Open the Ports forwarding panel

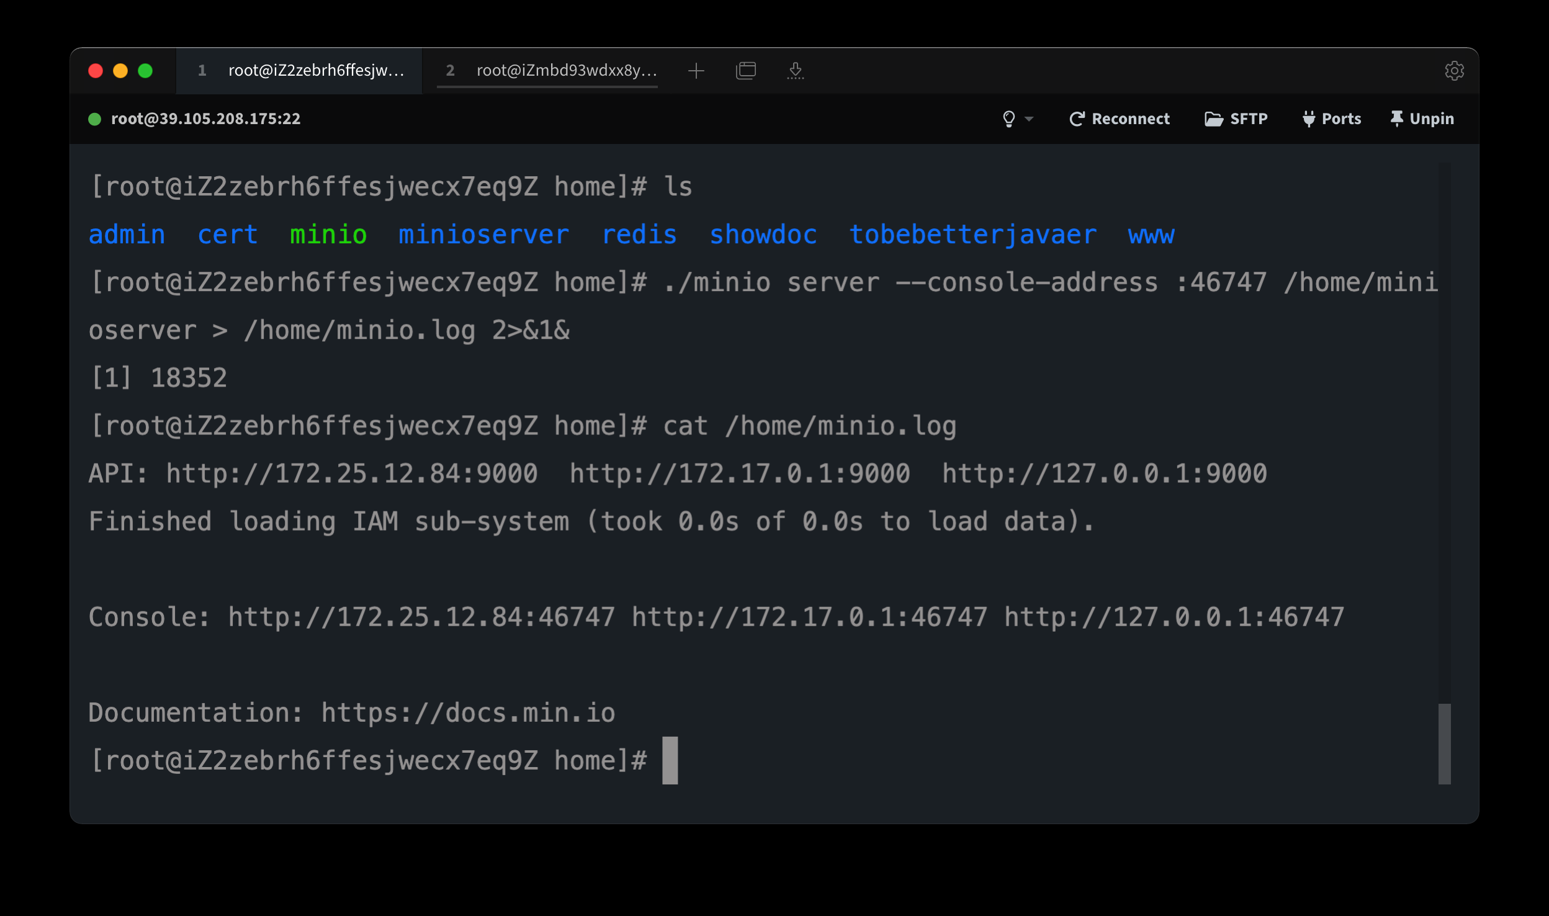click(1332, 119)
